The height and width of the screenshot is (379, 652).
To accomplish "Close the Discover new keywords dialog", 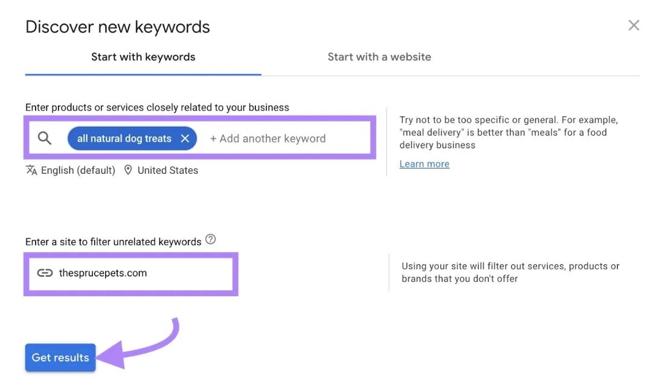I will tap(633, 25).
